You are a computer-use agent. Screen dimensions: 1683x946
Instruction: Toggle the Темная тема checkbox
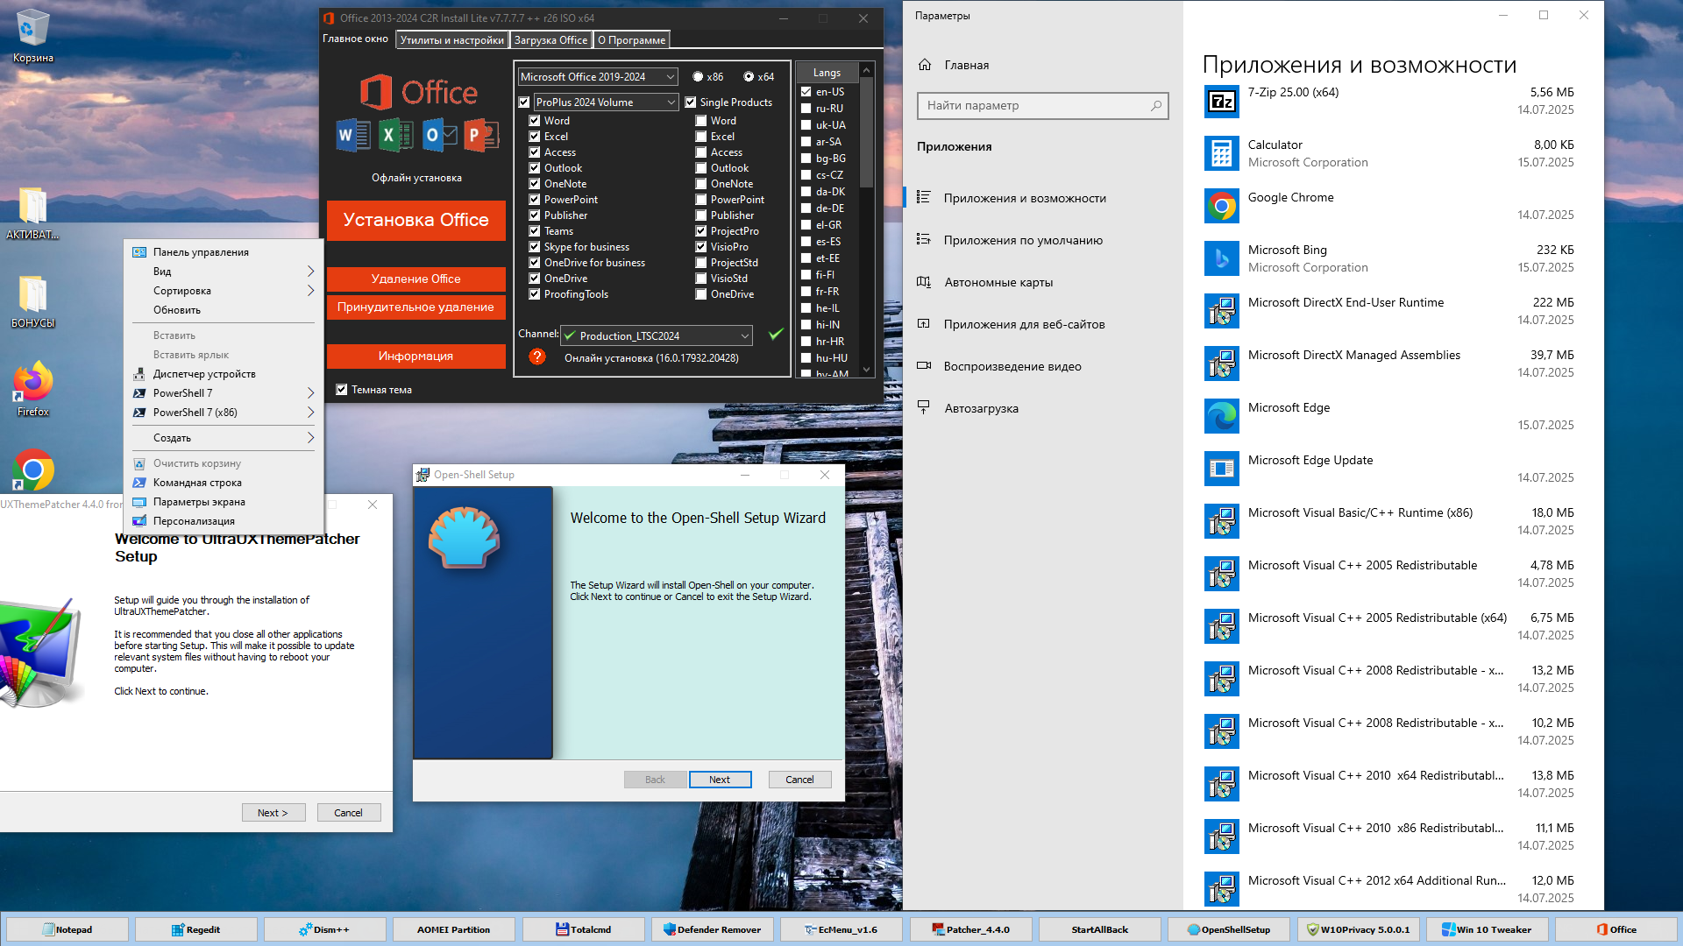pos(342,390)
